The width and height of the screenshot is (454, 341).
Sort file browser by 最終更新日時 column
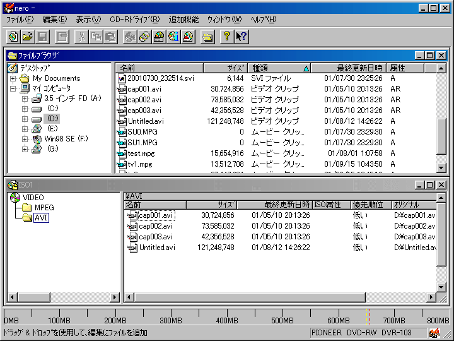(348, 68)
